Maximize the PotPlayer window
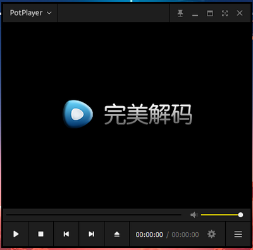253x250 pixels. pos(210,13)
